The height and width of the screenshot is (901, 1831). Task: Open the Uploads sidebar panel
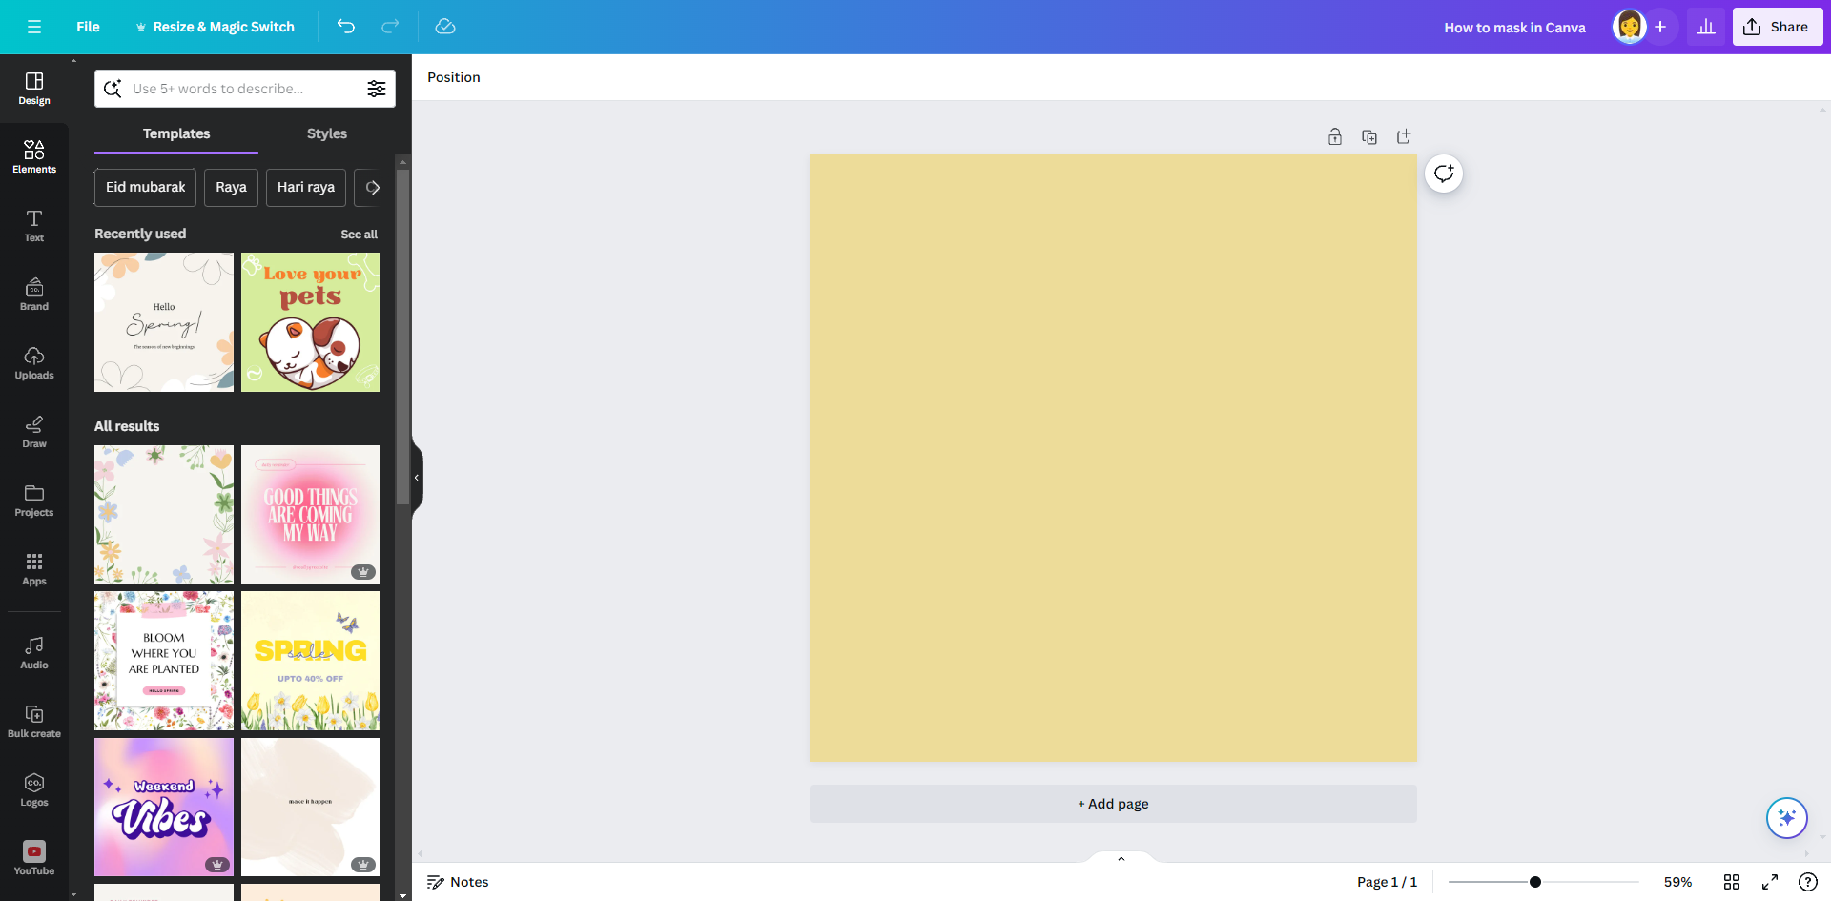click(34, 363)
